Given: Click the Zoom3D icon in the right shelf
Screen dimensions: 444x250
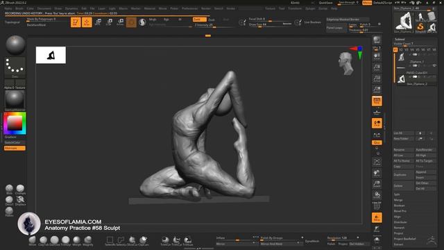Looking at the screenshot, I should click(x=377, y=184).
